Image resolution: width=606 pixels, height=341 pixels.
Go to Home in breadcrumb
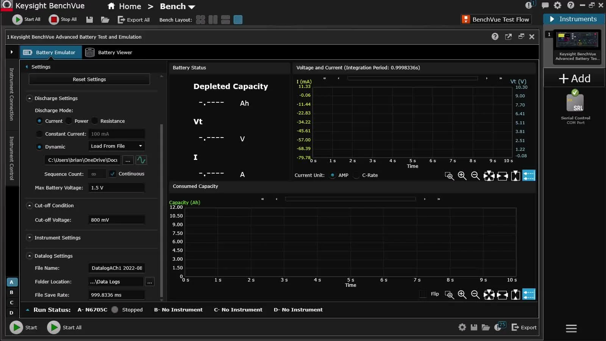click(x=124, y=6)
